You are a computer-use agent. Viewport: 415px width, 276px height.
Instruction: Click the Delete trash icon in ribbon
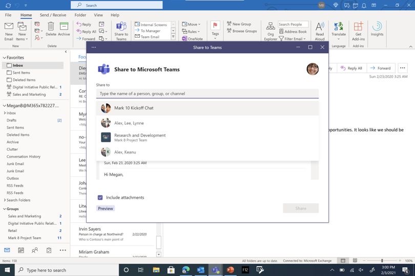51,29
